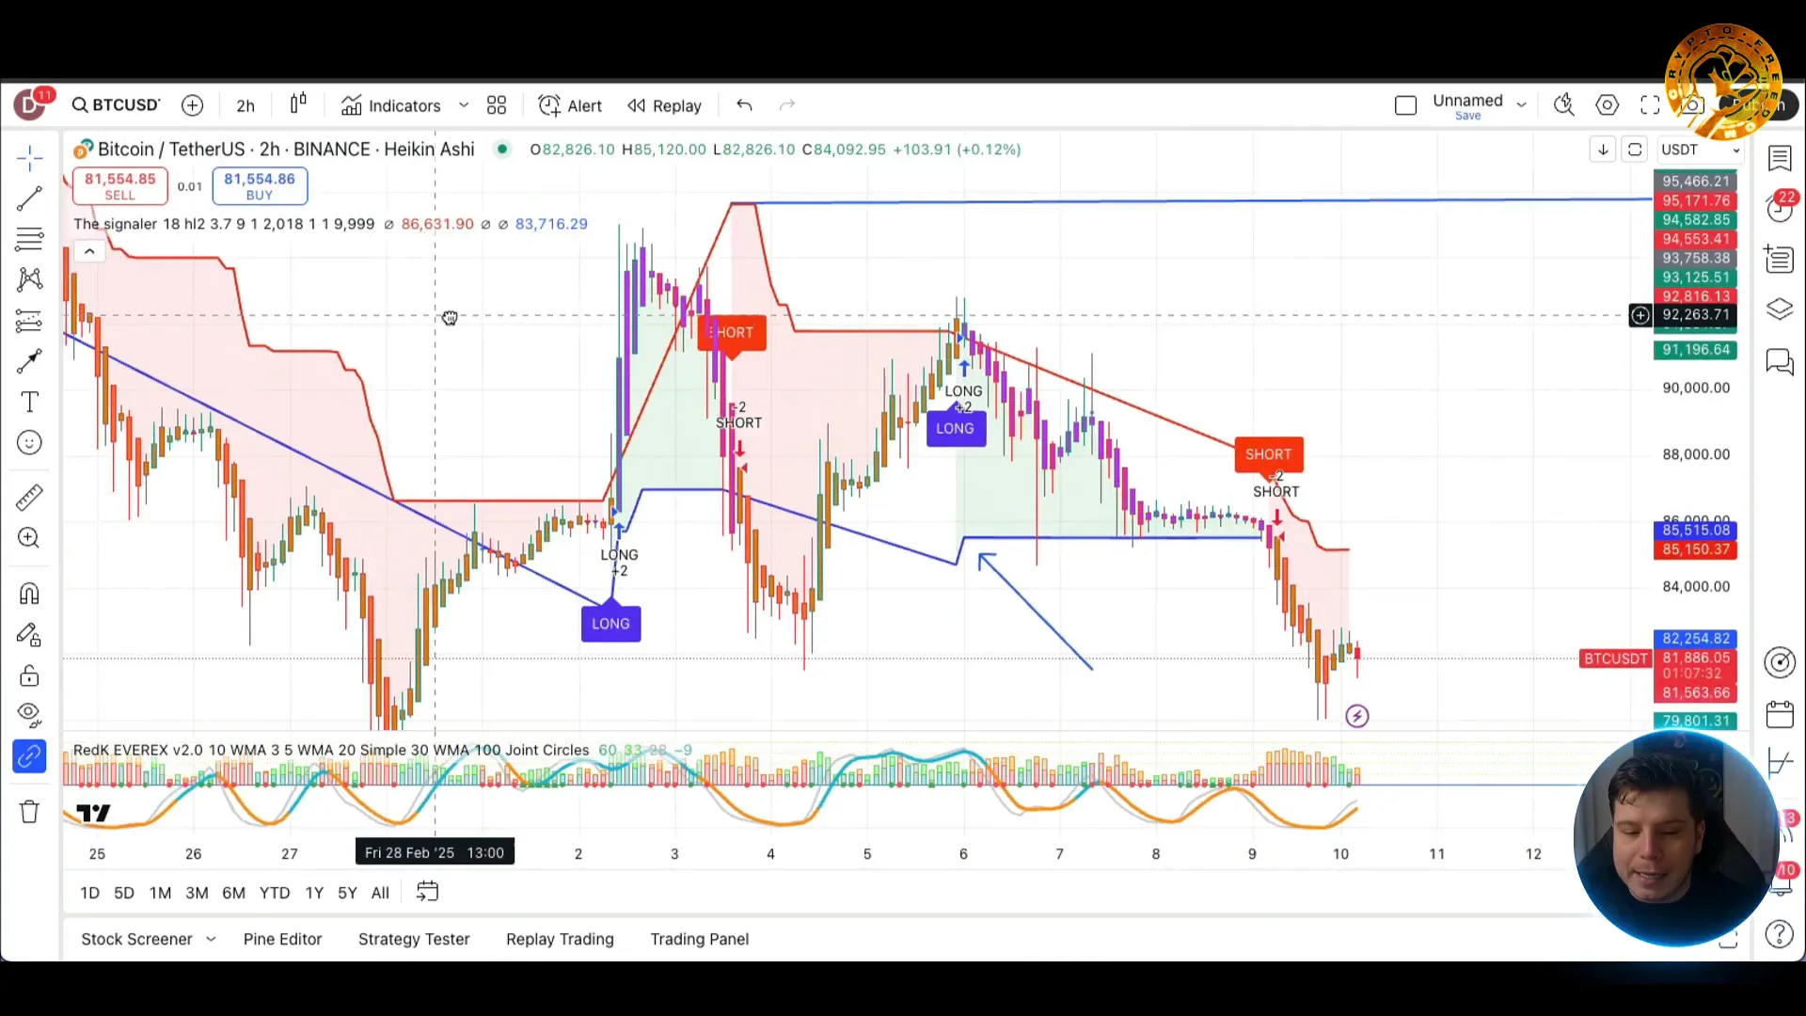Change the 2h time interval

click(x=246, y=105)
